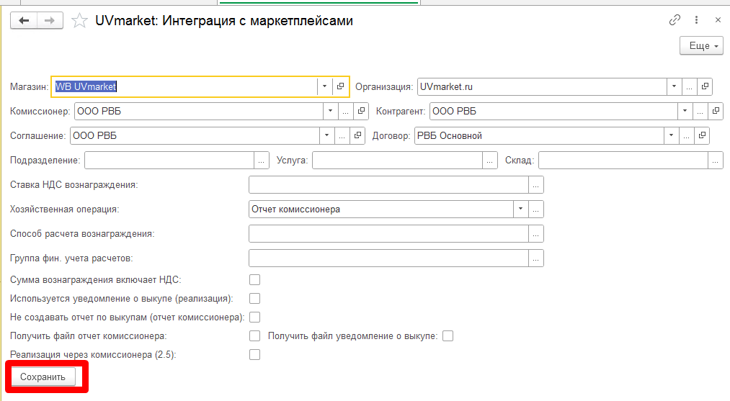Choose Контрагент via ellipsis select button
This screenshot has height=401, width=730.
point(700,111)
